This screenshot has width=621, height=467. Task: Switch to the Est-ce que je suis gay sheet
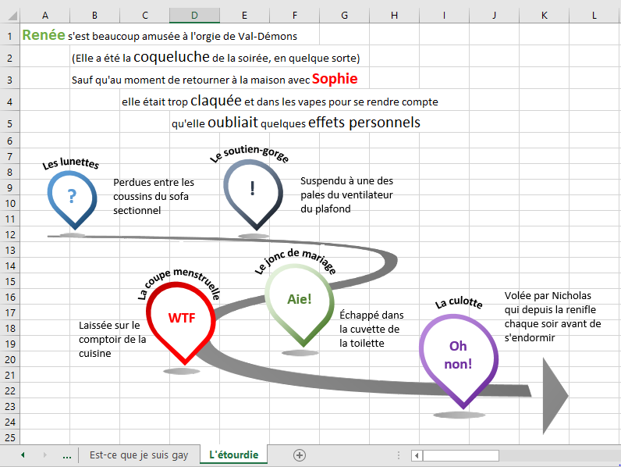(139, 455)
